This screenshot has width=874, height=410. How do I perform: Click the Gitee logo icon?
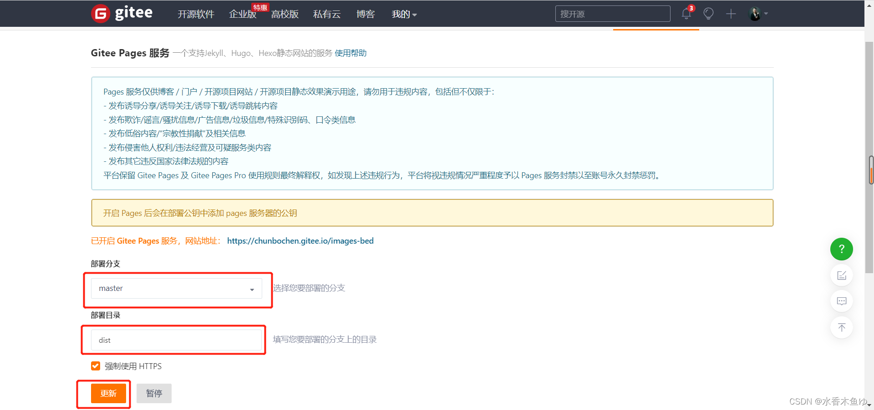(x=101, y=14)
